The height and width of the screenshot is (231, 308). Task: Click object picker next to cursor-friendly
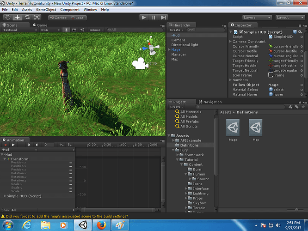[302, 47]
